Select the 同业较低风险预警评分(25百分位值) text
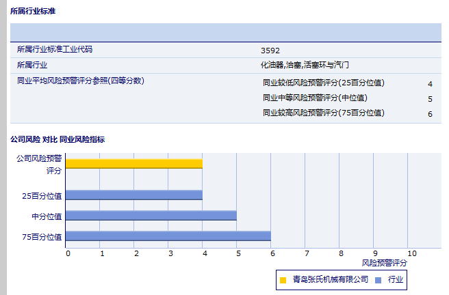 point(323,83)
